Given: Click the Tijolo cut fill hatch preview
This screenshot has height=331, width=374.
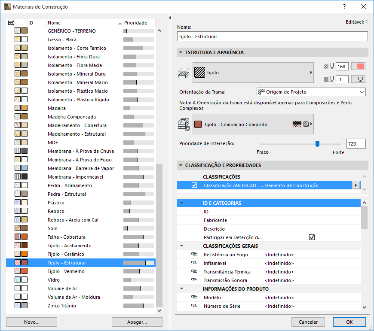Looking at the screenshot, I should [199, 73].
